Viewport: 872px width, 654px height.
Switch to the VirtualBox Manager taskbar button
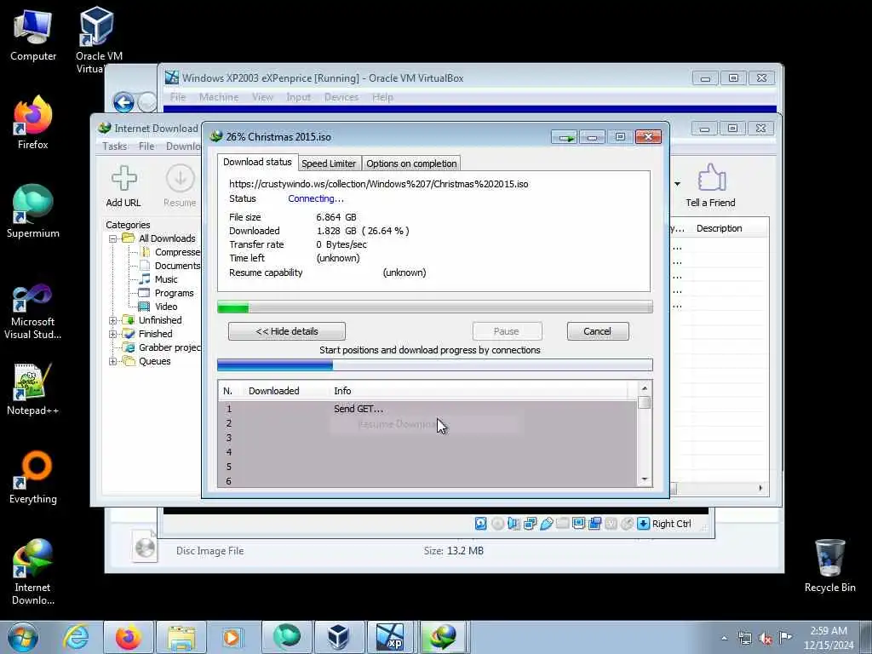[x=338, y=637]
